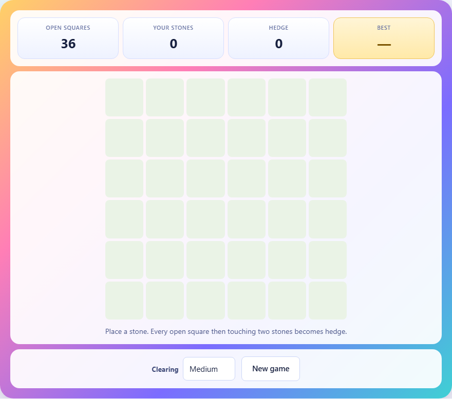Click the Best score card
This screenshot has height=399, width=452.
click(x=384, y=38)
